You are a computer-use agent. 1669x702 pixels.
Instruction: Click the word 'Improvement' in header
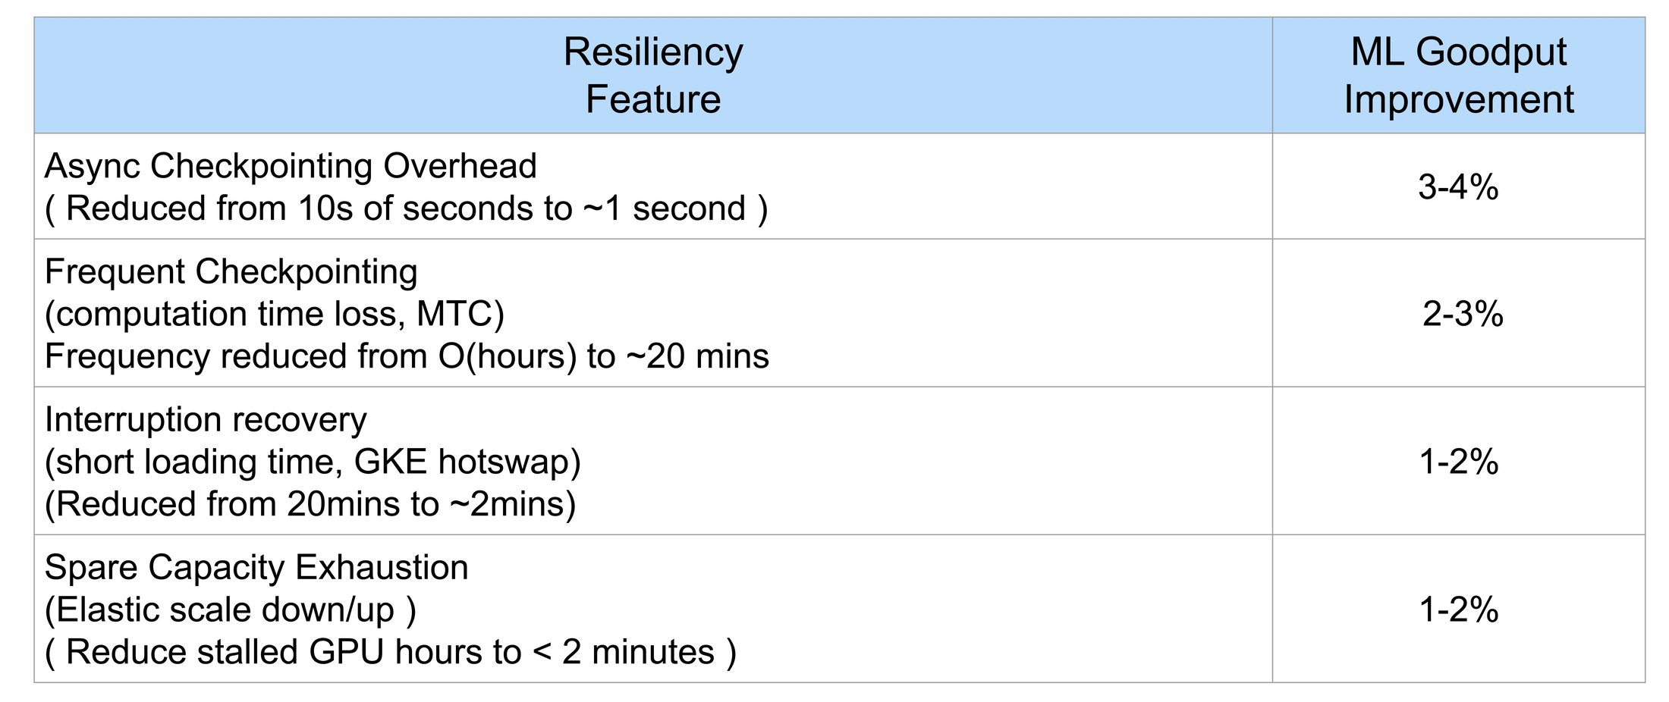1459,99
